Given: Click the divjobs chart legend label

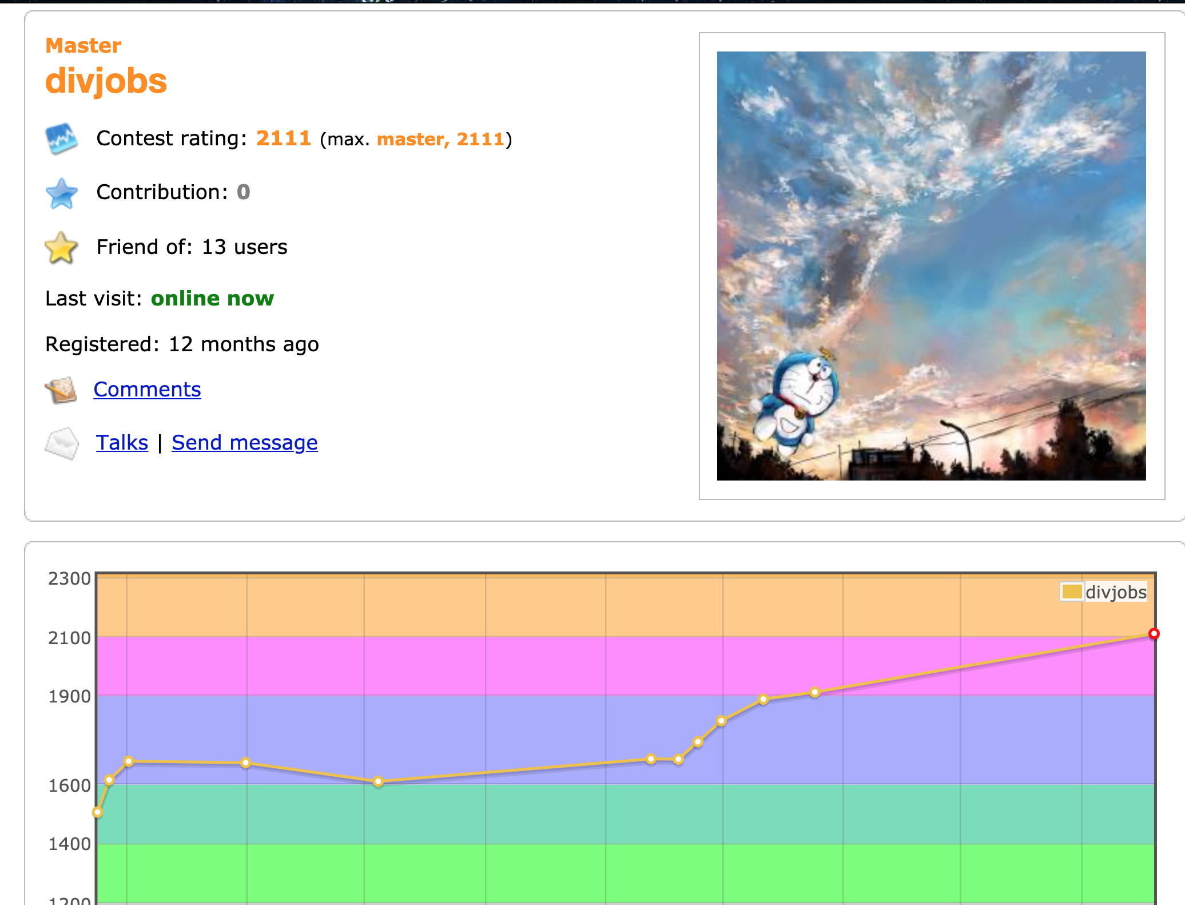Looking at the screenshot, I should [x=1116, y=592].
